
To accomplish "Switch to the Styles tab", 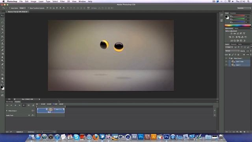I will 236,28.
